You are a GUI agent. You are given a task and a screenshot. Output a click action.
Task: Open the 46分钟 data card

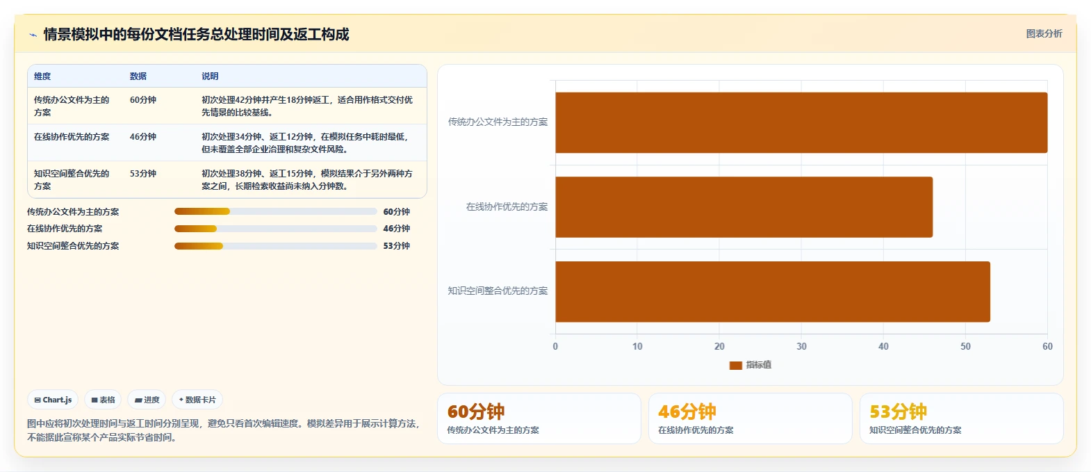[750, 418]
